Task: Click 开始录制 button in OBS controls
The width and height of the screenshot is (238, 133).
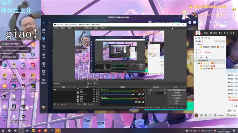Action: click(x=177, y=93)
